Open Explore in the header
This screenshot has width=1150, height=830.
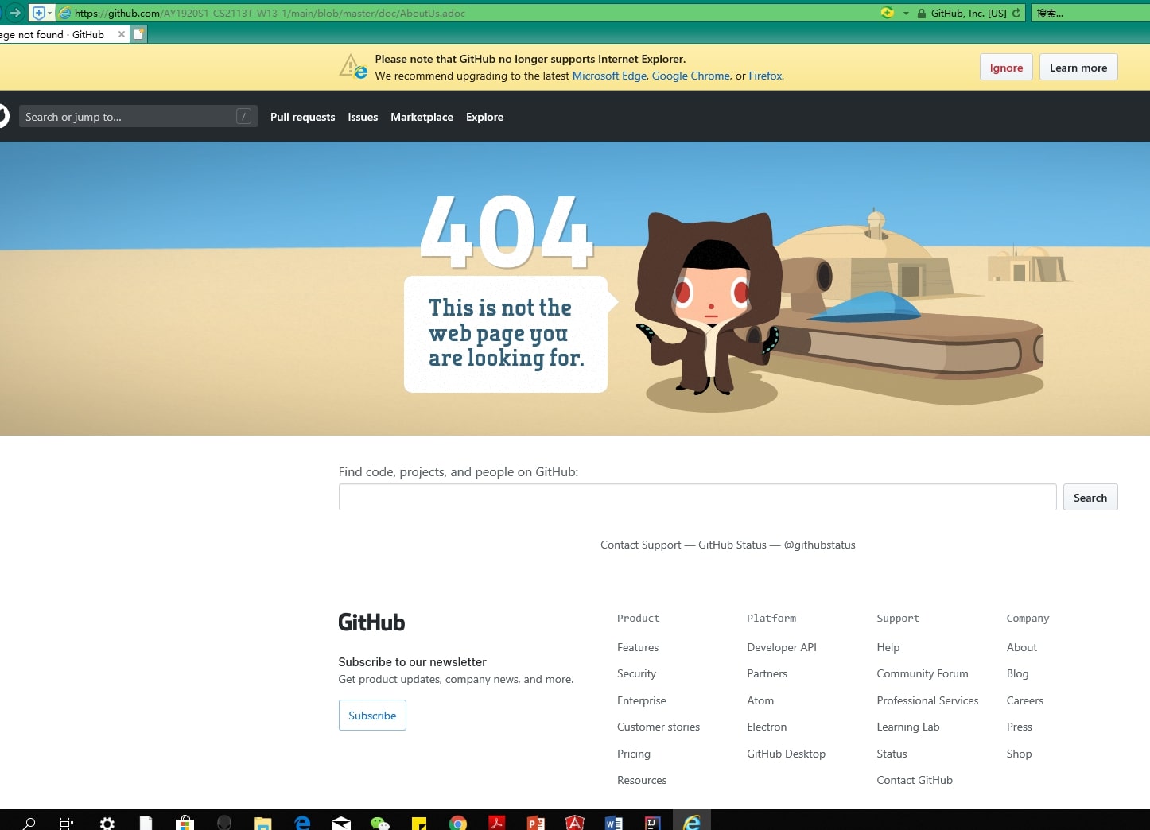pos(484,117)
